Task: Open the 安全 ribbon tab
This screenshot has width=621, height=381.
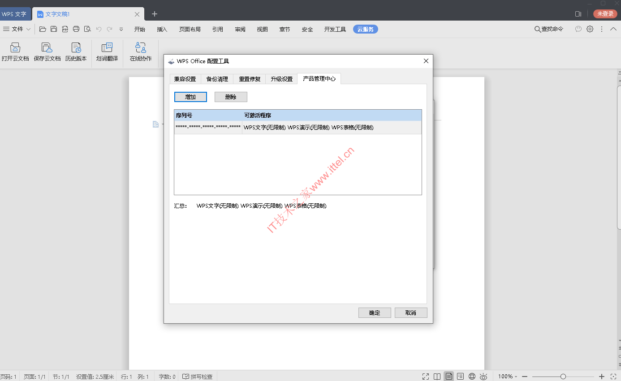Action: point(307,29)
